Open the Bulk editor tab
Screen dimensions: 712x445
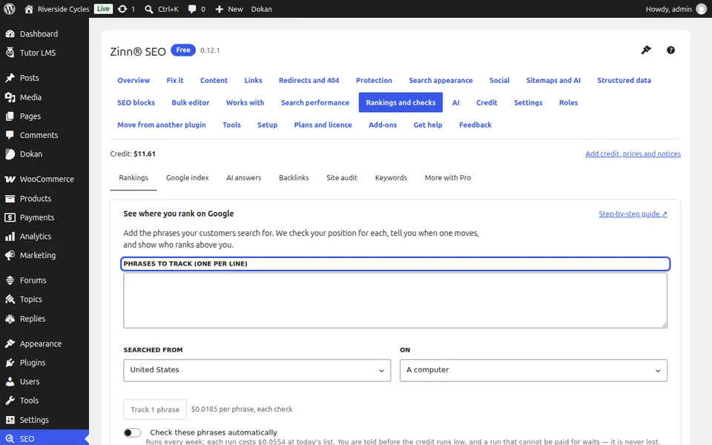(191, 102)
